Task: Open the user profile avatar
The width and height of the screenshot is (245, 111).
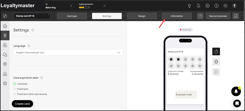Action: pos(234,6)
